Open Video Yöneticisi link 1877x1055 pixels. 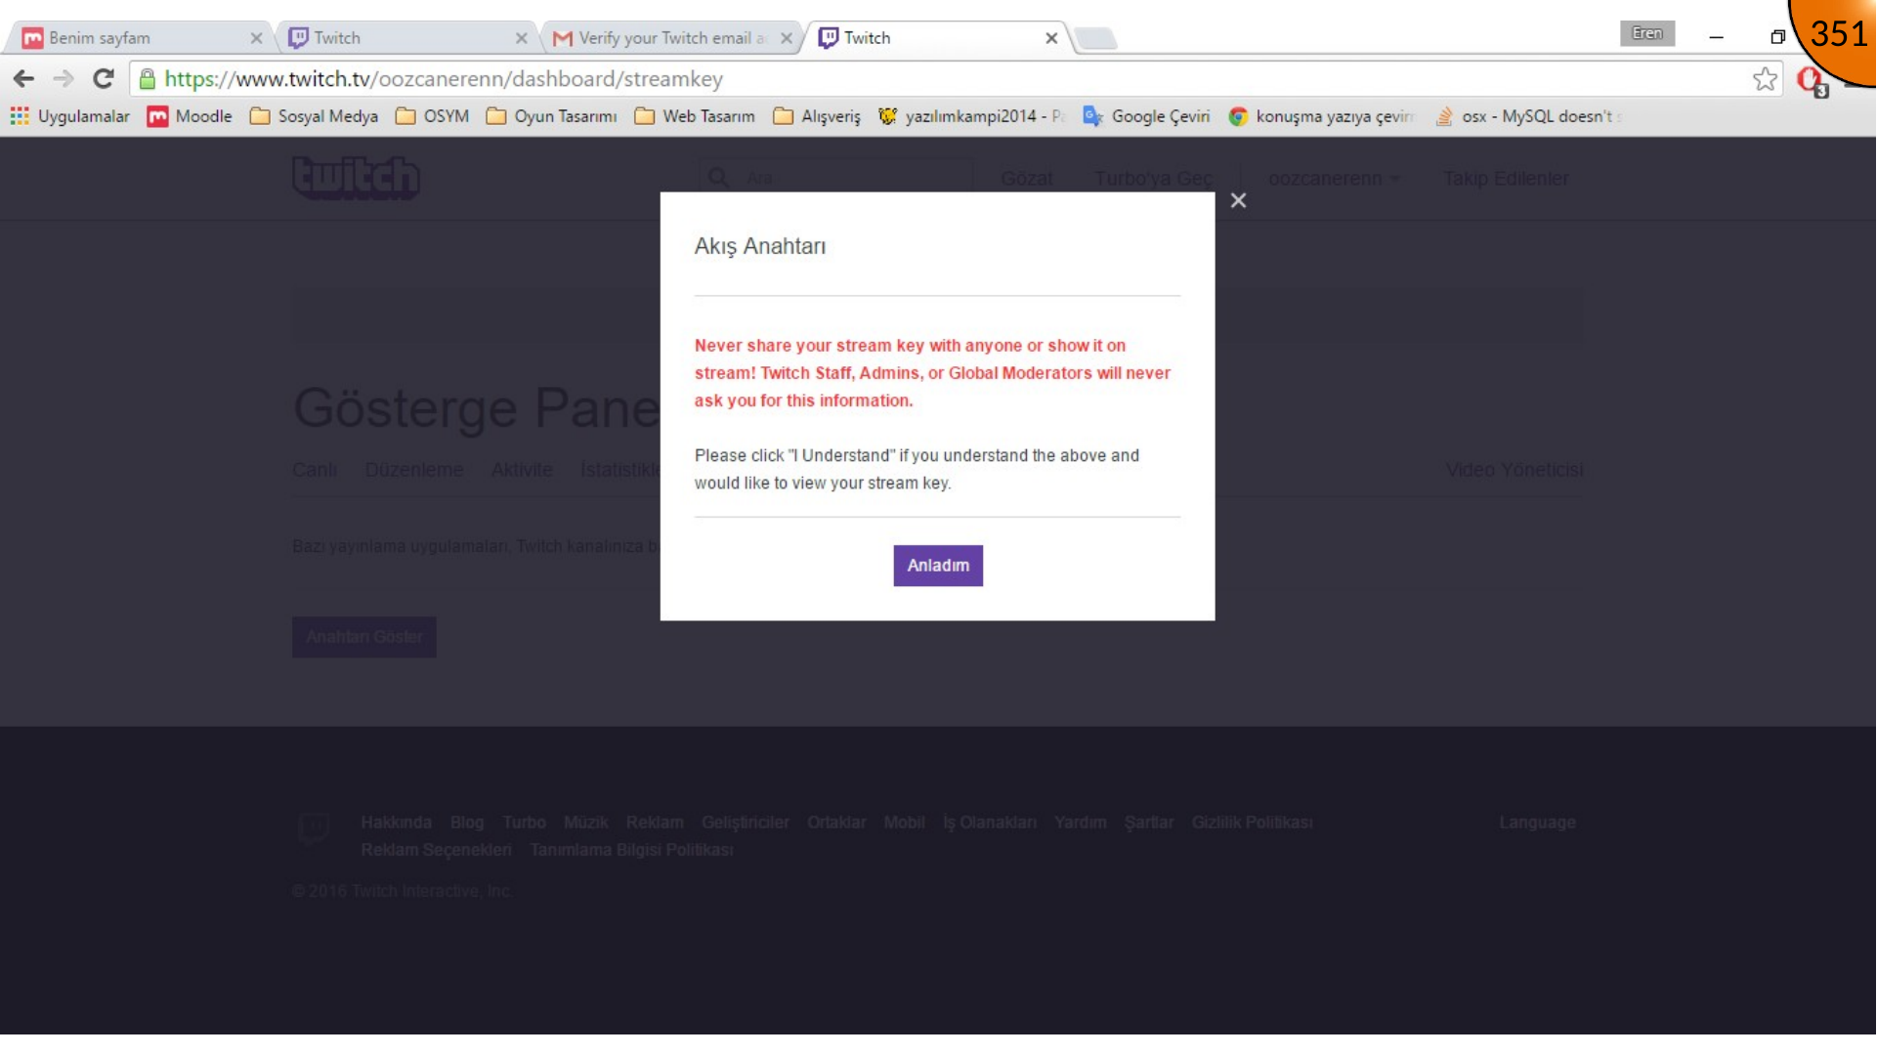click(x=1514, y=470)
